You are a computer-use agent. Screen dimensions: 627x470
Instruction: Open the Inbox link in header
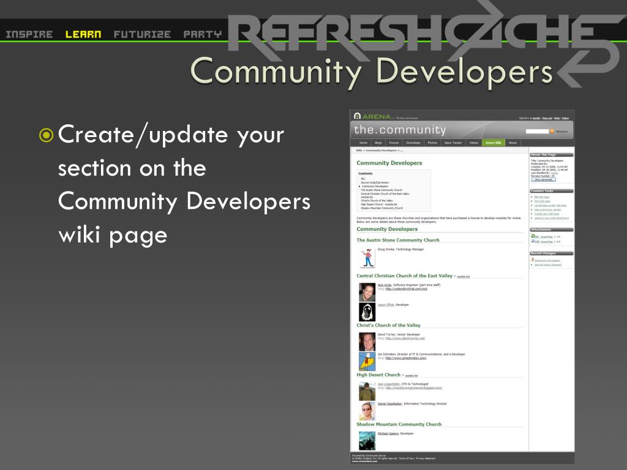[x=565, y=118]
